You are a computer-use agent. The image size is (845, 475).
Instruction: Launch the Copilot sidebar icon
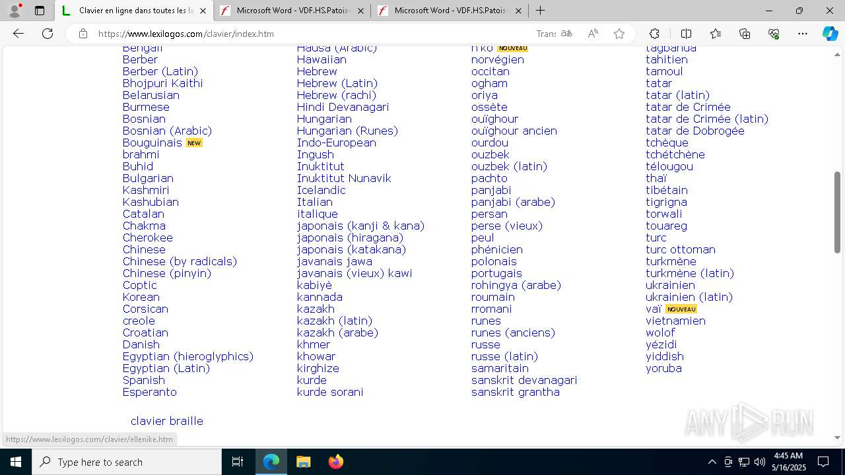(830, 34)
